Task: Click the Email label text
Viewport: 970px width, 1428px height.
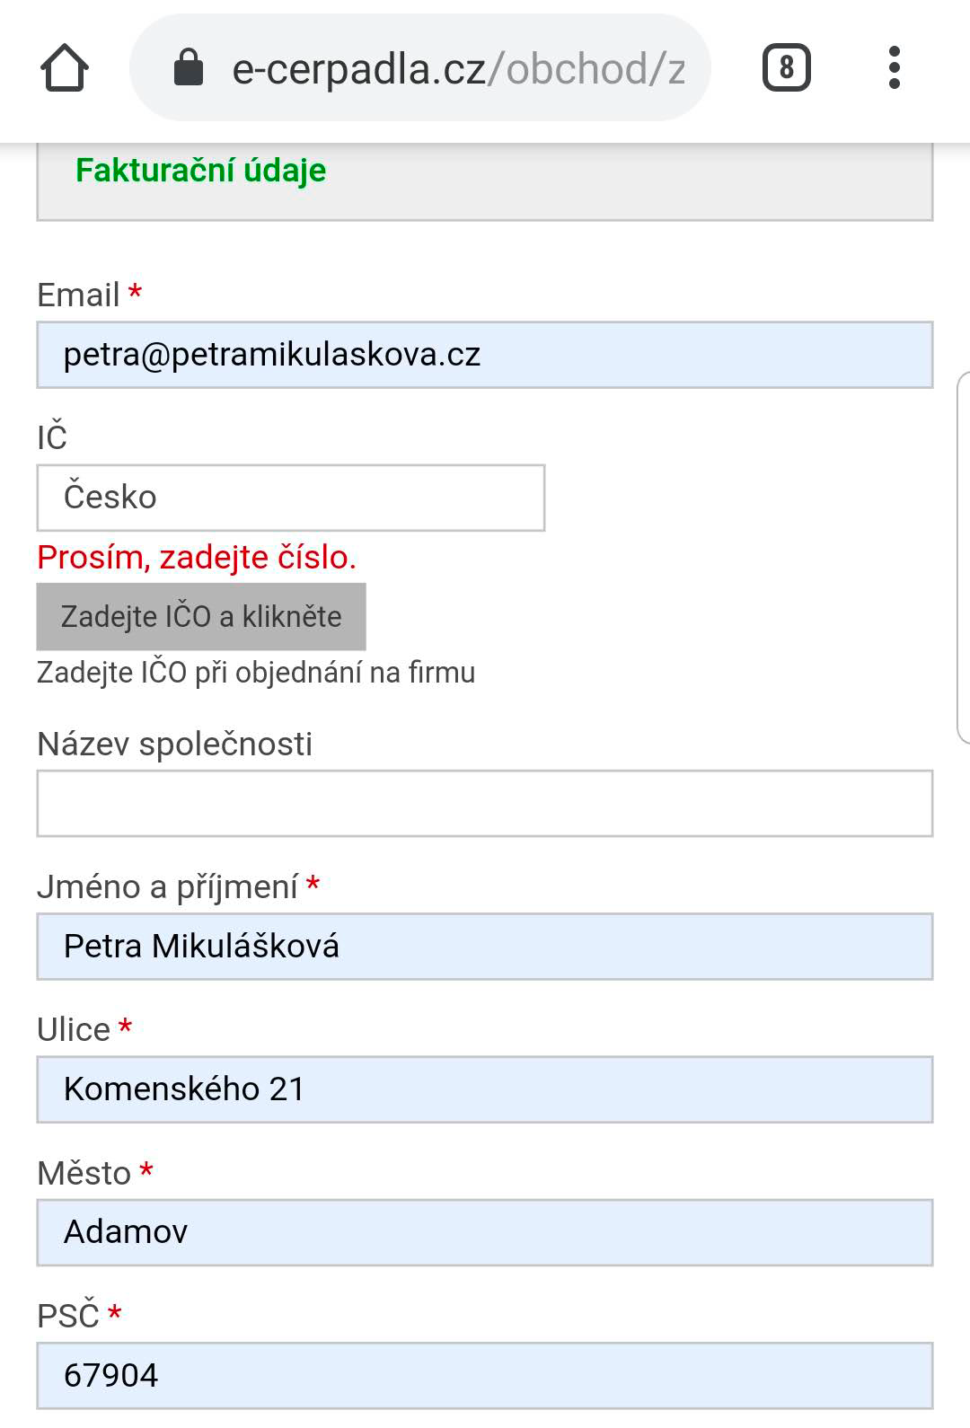Action: coord(78,295)
